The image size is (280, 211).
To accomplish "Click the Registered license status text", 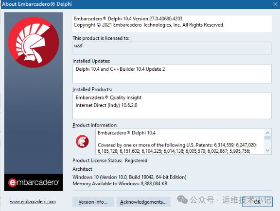I will [136, 161].
